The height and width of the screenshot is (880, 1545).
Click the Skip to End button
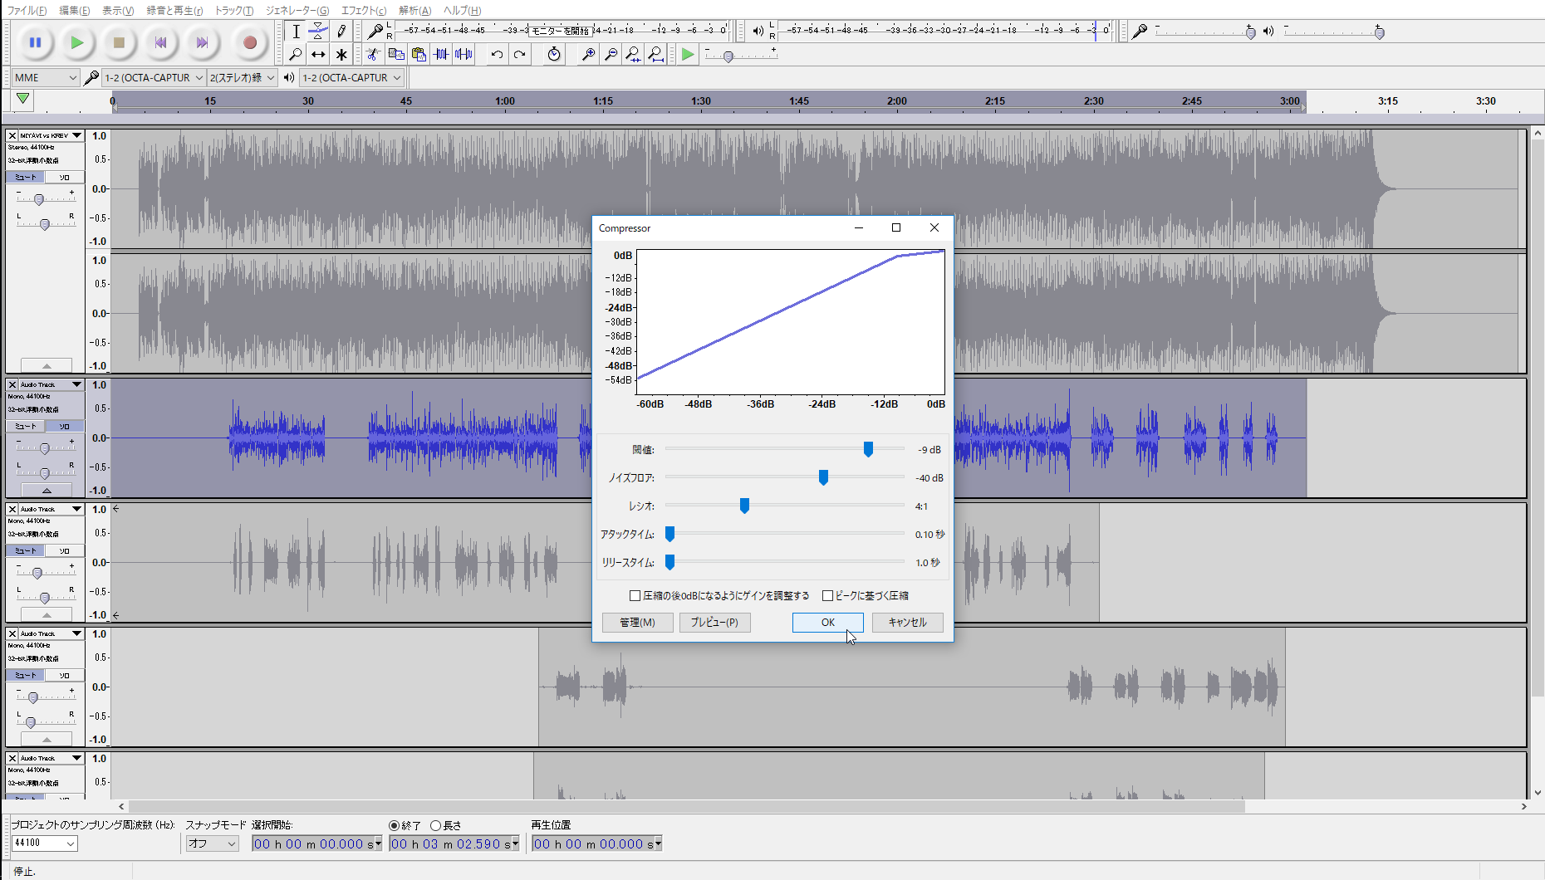pos(202,42)
